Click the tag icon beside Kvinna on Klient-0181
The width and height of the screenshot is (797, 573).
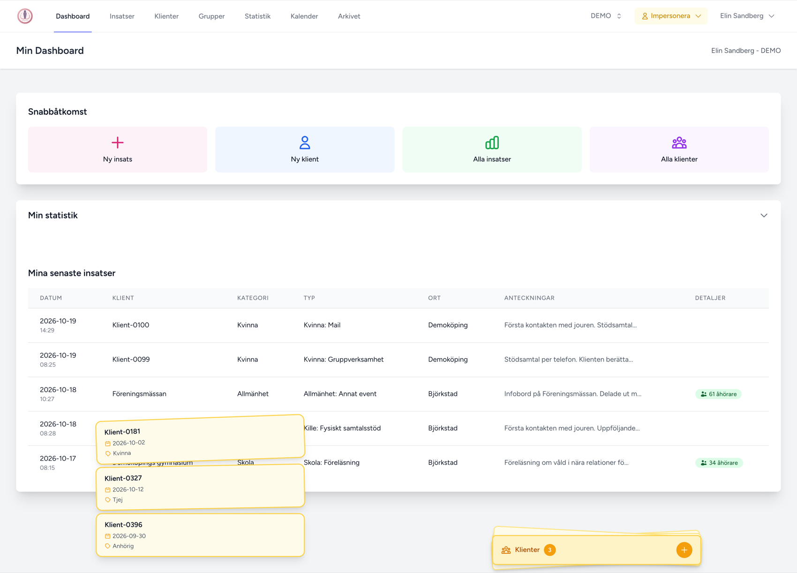pyautogui.click(x=108, y=453)
